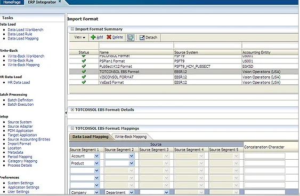Select the Data Load Mapping tab
Image resolution: width=300 pixels, height=196 pixels.
point(91,137)
